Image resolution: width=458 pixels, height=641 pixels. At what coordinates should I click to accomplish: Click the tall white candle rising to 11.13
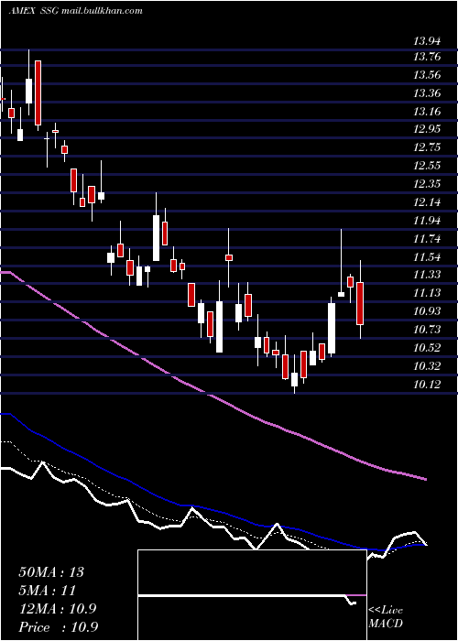(332, 328)
